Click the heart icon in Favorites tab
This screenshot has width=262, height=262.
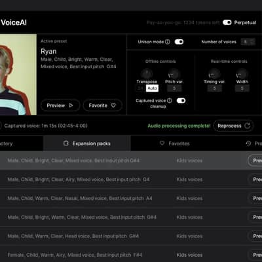(162, 143)
